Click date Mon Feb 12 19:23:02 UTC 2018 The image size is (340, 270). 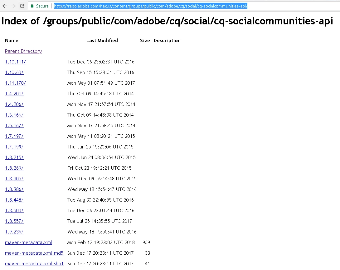pos(101,242)
